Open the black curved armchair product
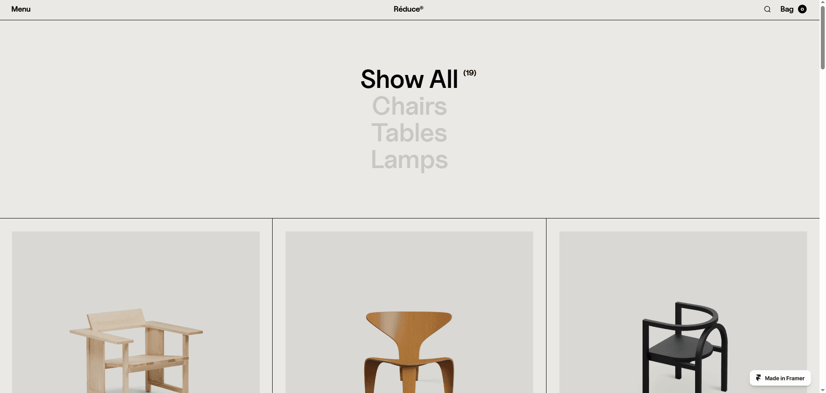The height and width of the screenshot is (393, 826). point(685,347)
